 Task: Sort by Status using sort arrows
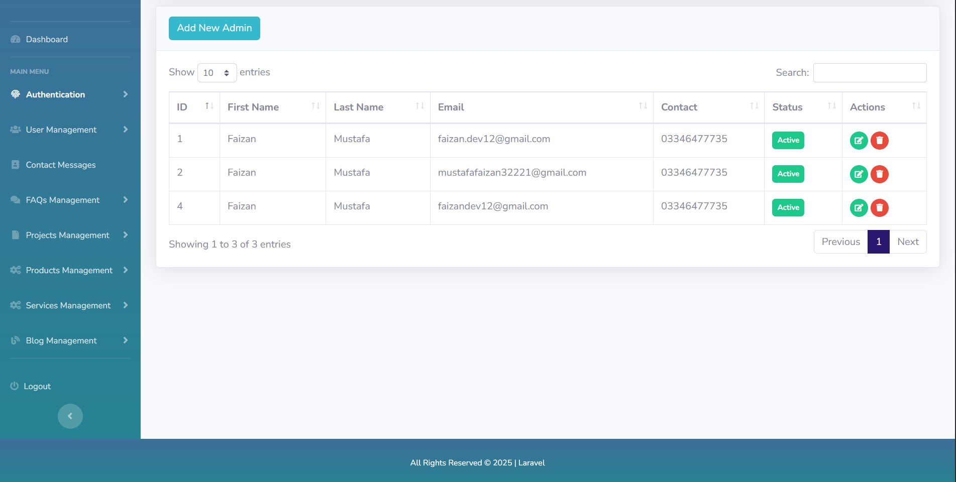[x=832, y=106]
